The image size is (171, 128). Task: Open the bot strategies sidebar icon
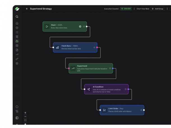pyautogui.click(x=17, y=41)
